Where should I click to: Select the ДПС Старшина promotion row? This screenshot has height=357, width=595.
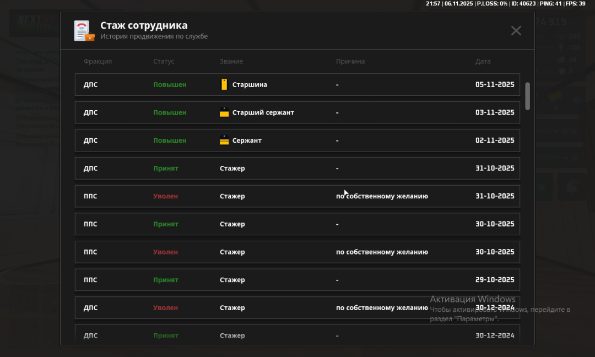point(297,85)
